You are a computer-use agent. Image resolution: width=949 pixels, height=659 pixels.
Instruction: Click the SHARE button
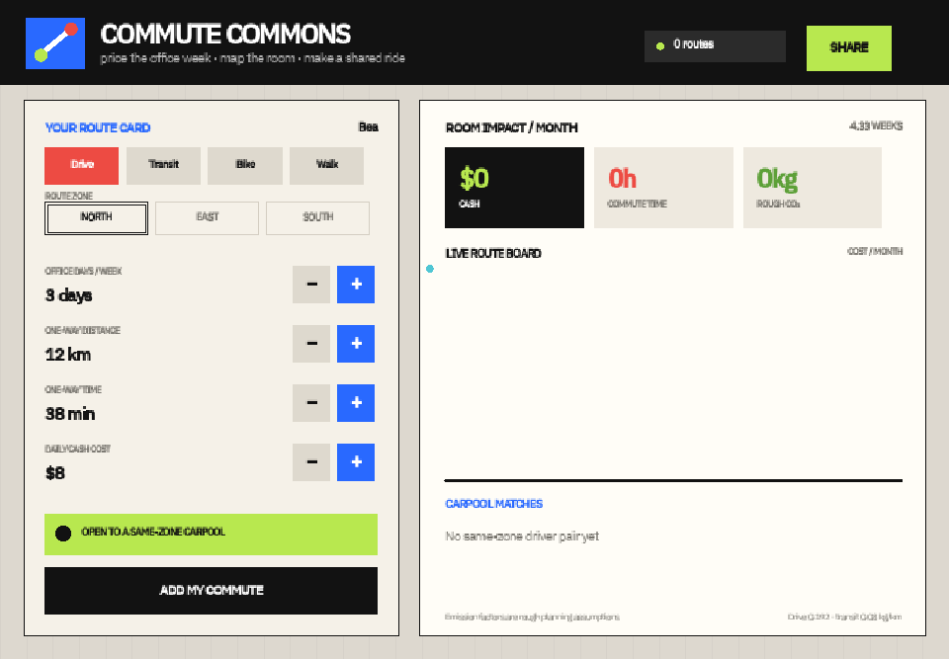[x=848, y=47]
